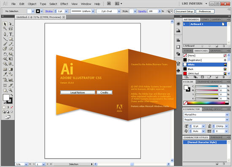Select the Scale tool

tap(11, 54)
